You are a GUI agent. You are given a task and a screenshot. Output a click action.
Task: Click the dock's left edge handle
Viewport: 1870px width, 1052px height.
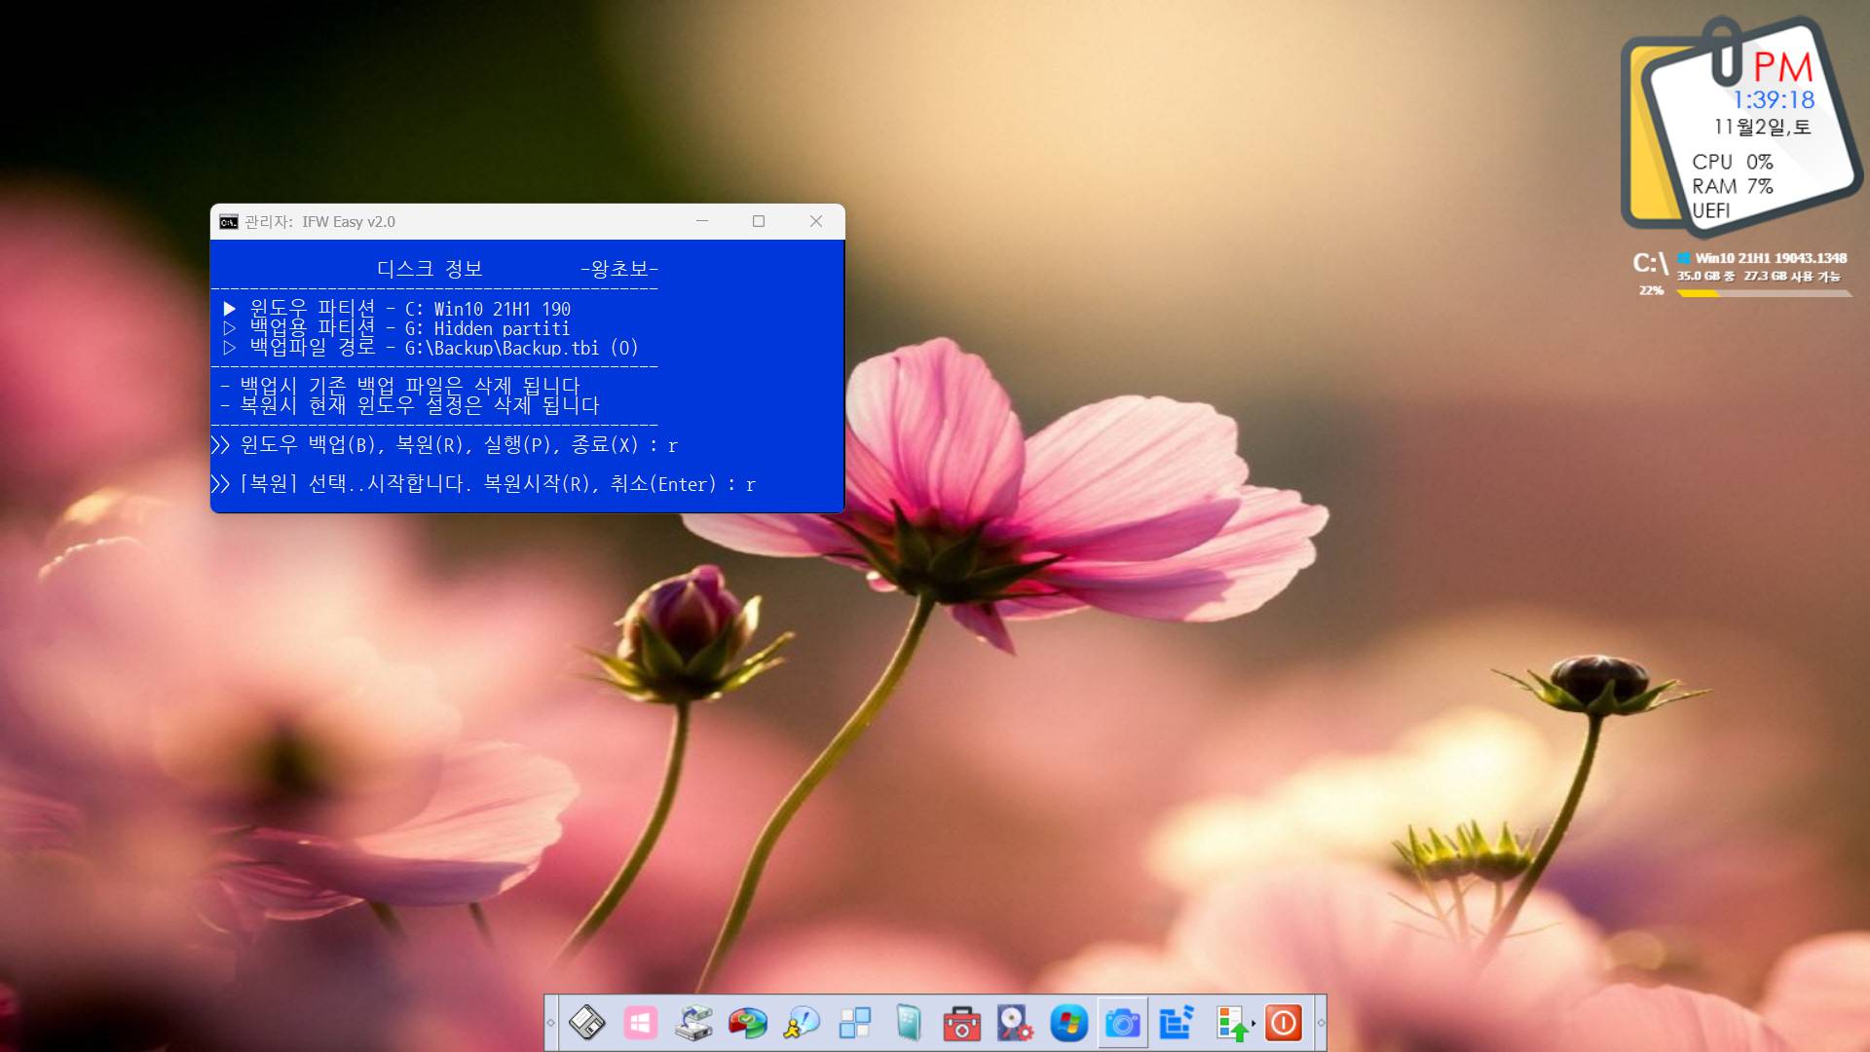551,1023
